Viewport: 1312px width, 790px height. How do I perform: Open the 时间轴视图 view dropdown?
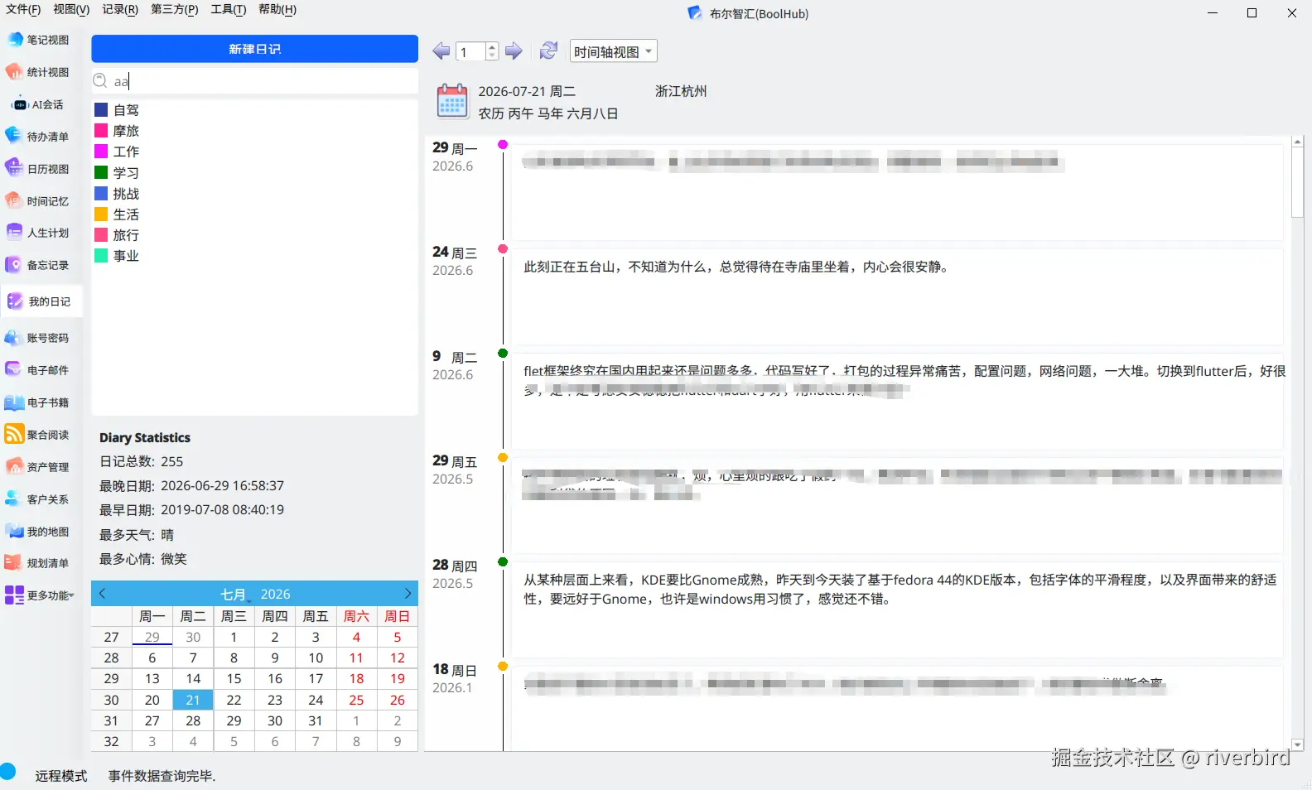click(x=613, y=51)
